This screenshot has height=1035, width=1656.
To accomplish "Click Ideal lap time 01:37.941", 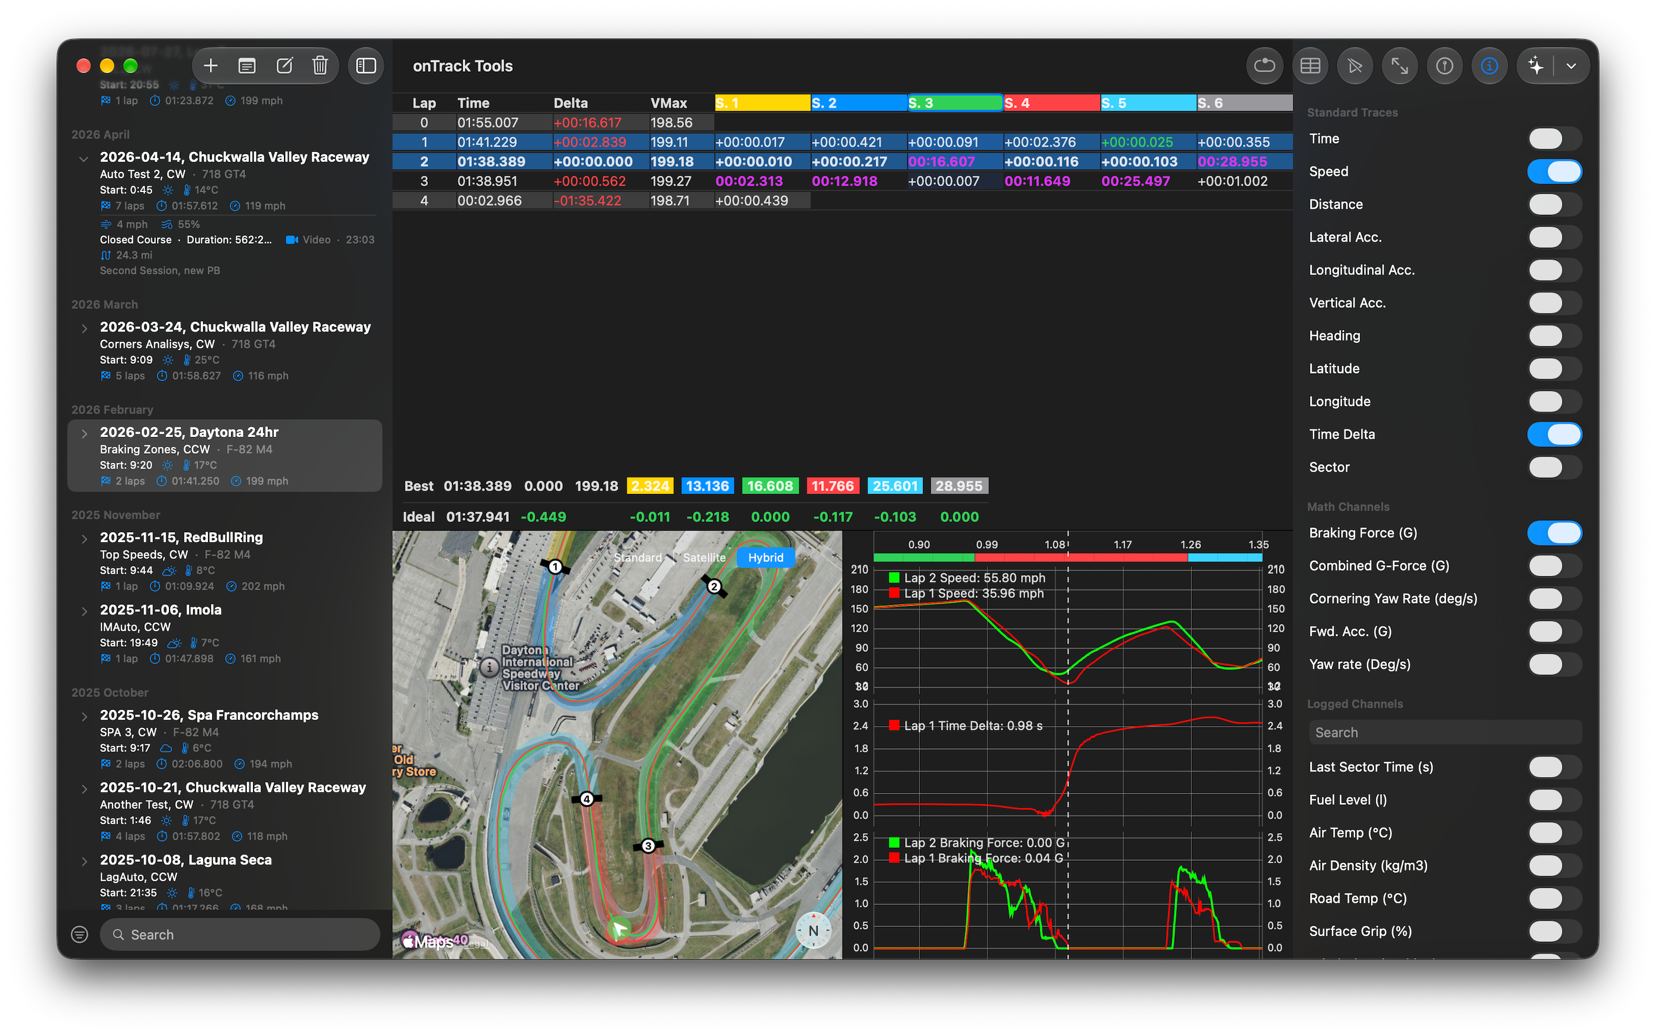I will 478,517.
